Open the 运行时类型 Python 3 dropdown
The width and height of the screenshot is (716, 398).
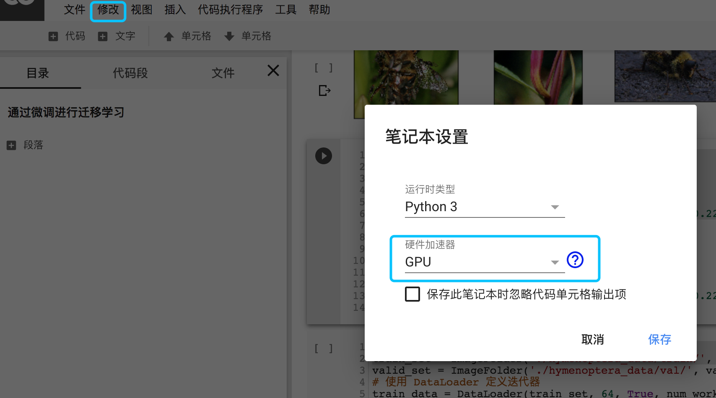coord(485,207)
